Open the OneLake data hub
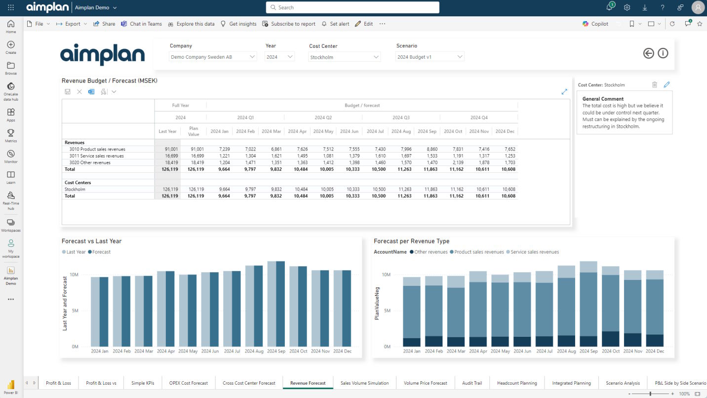The image size is (707, 398). 11,92
